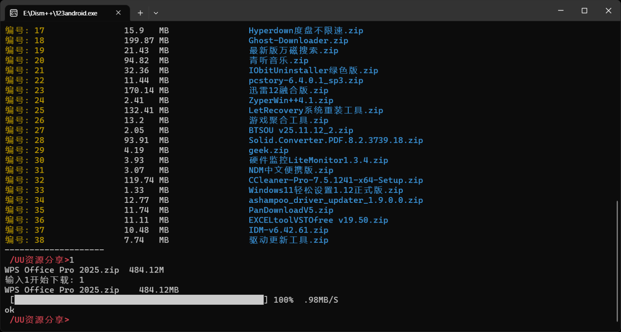Maximize the terminal window
This screenshot has height=332, width=621.
[585, 11]
